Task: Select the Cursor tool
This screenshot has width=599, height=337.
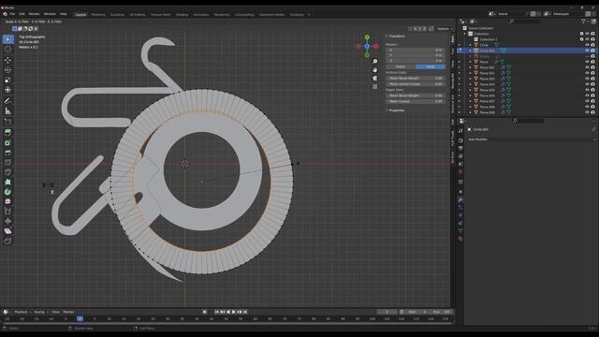Action: 7,50
